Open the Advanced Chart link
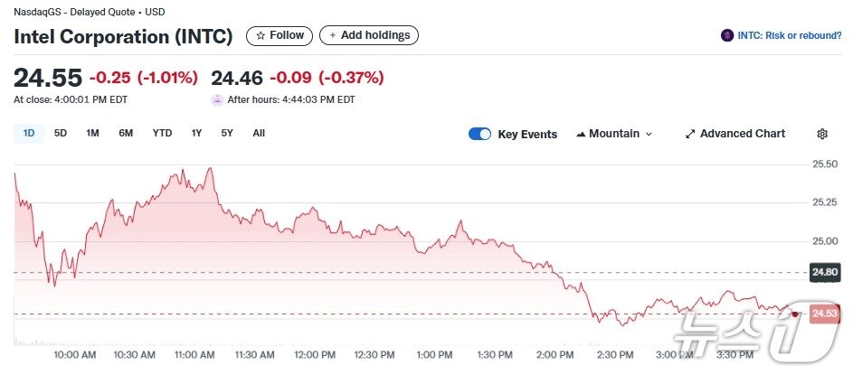This screenshot has width=853, height=375. [742, 134]
